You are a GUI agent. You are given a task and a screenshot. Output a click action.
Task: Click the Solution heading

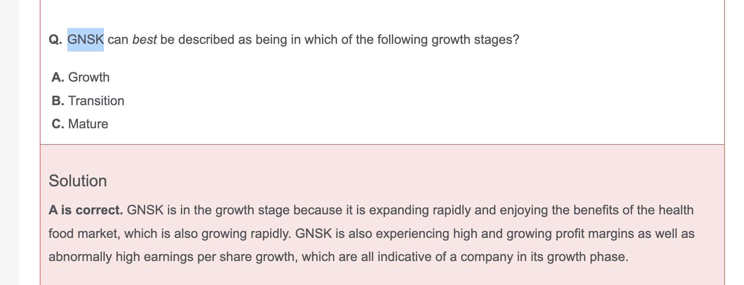tap(78, 181)
